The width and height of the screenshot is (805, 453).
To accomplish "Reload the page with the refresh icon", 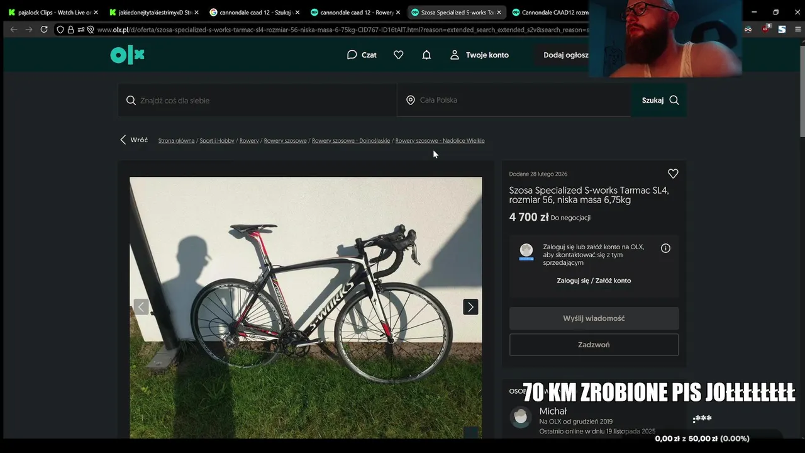I will (44, 30).
